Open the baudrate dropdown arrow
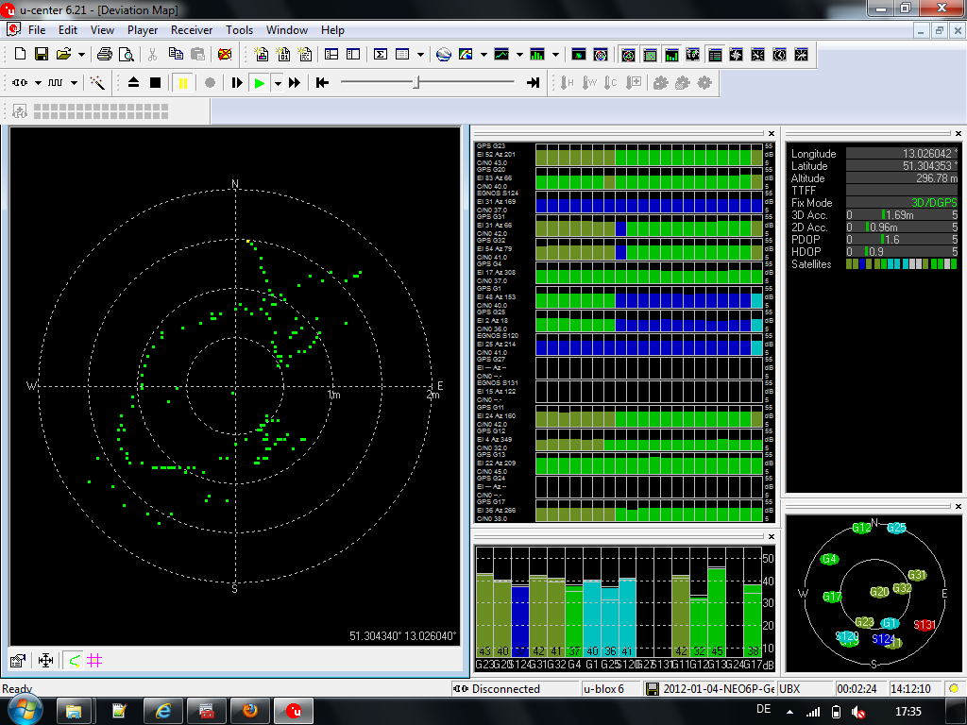 tap(74, 83)
